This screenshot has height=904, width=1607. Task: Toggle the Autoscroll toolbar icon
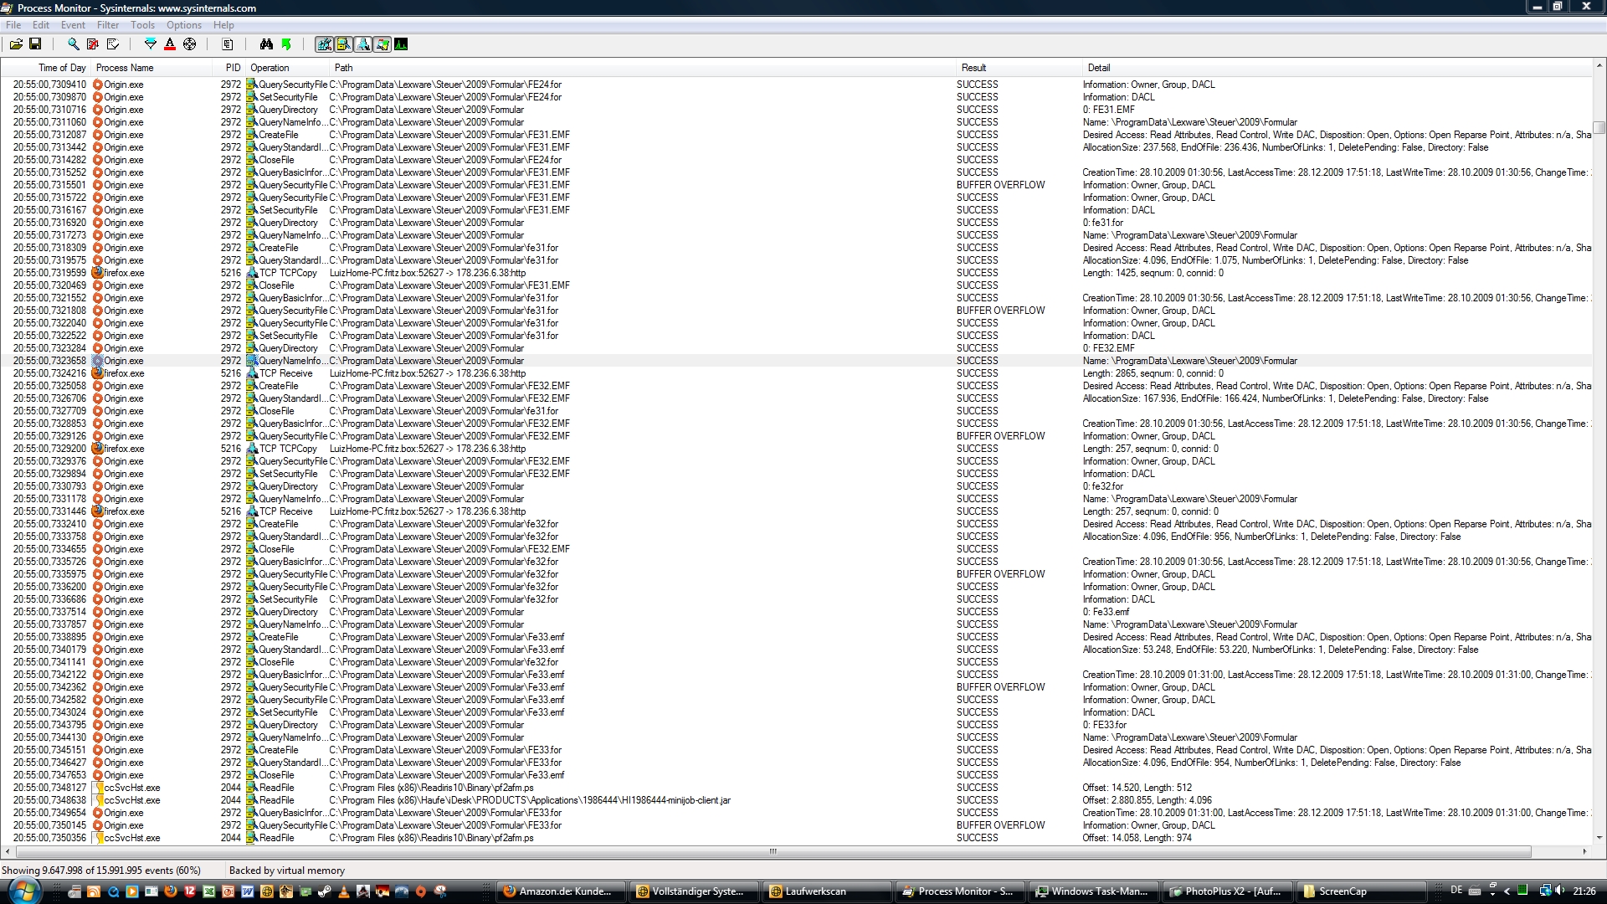(93, 44)
